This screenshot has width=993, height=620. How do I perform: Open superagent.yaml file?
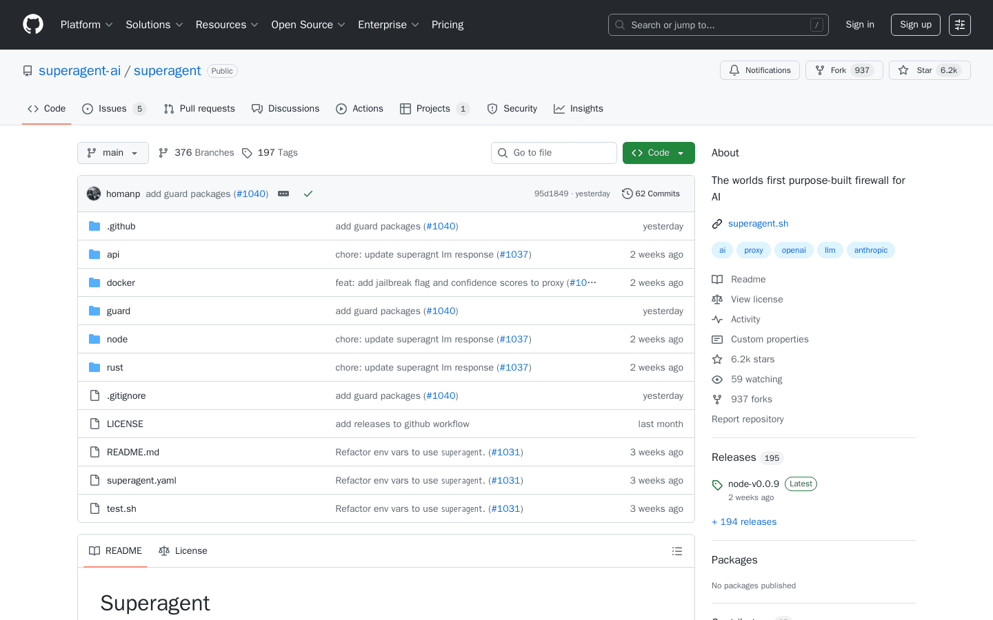click(x=141, y=480)
